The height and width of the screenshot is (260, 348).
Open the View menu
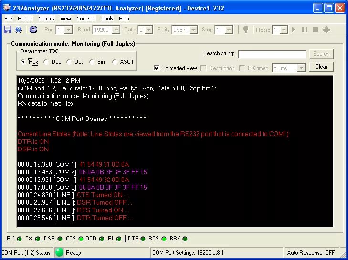click(65, 19)
